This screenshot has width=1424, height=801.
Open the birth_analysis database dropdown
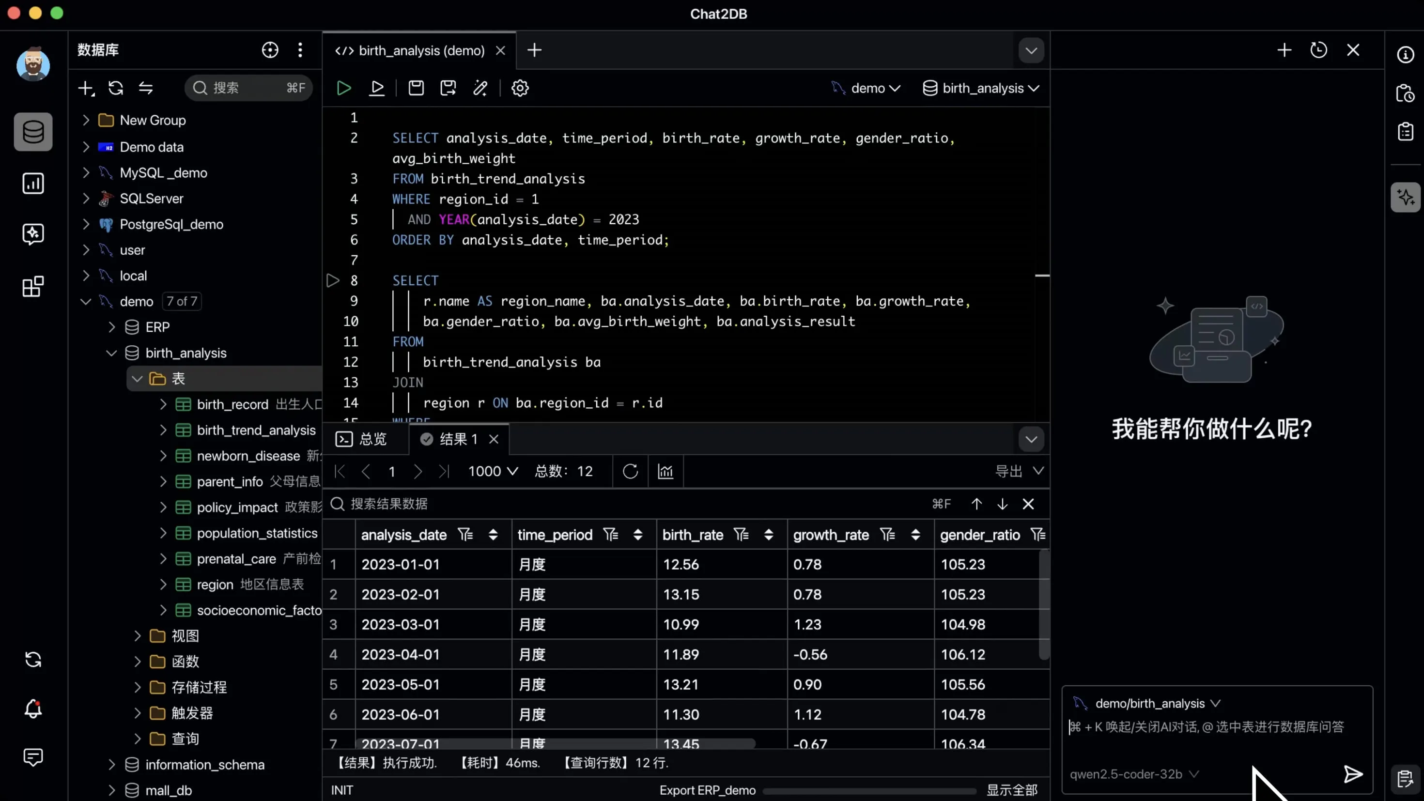click(981, 89)
